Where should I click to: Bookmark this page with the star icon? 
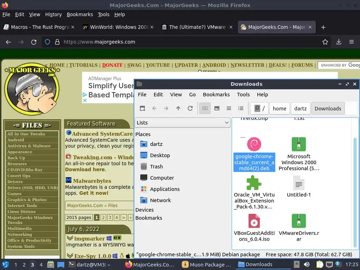pyautogui.click(x=325, y=42)
